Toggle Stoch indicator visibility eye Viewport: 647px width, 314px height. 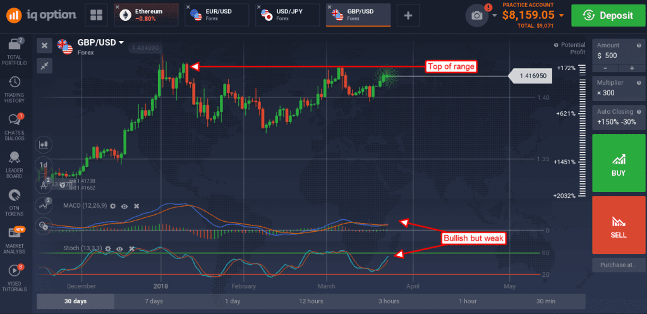tap(119, 249)
